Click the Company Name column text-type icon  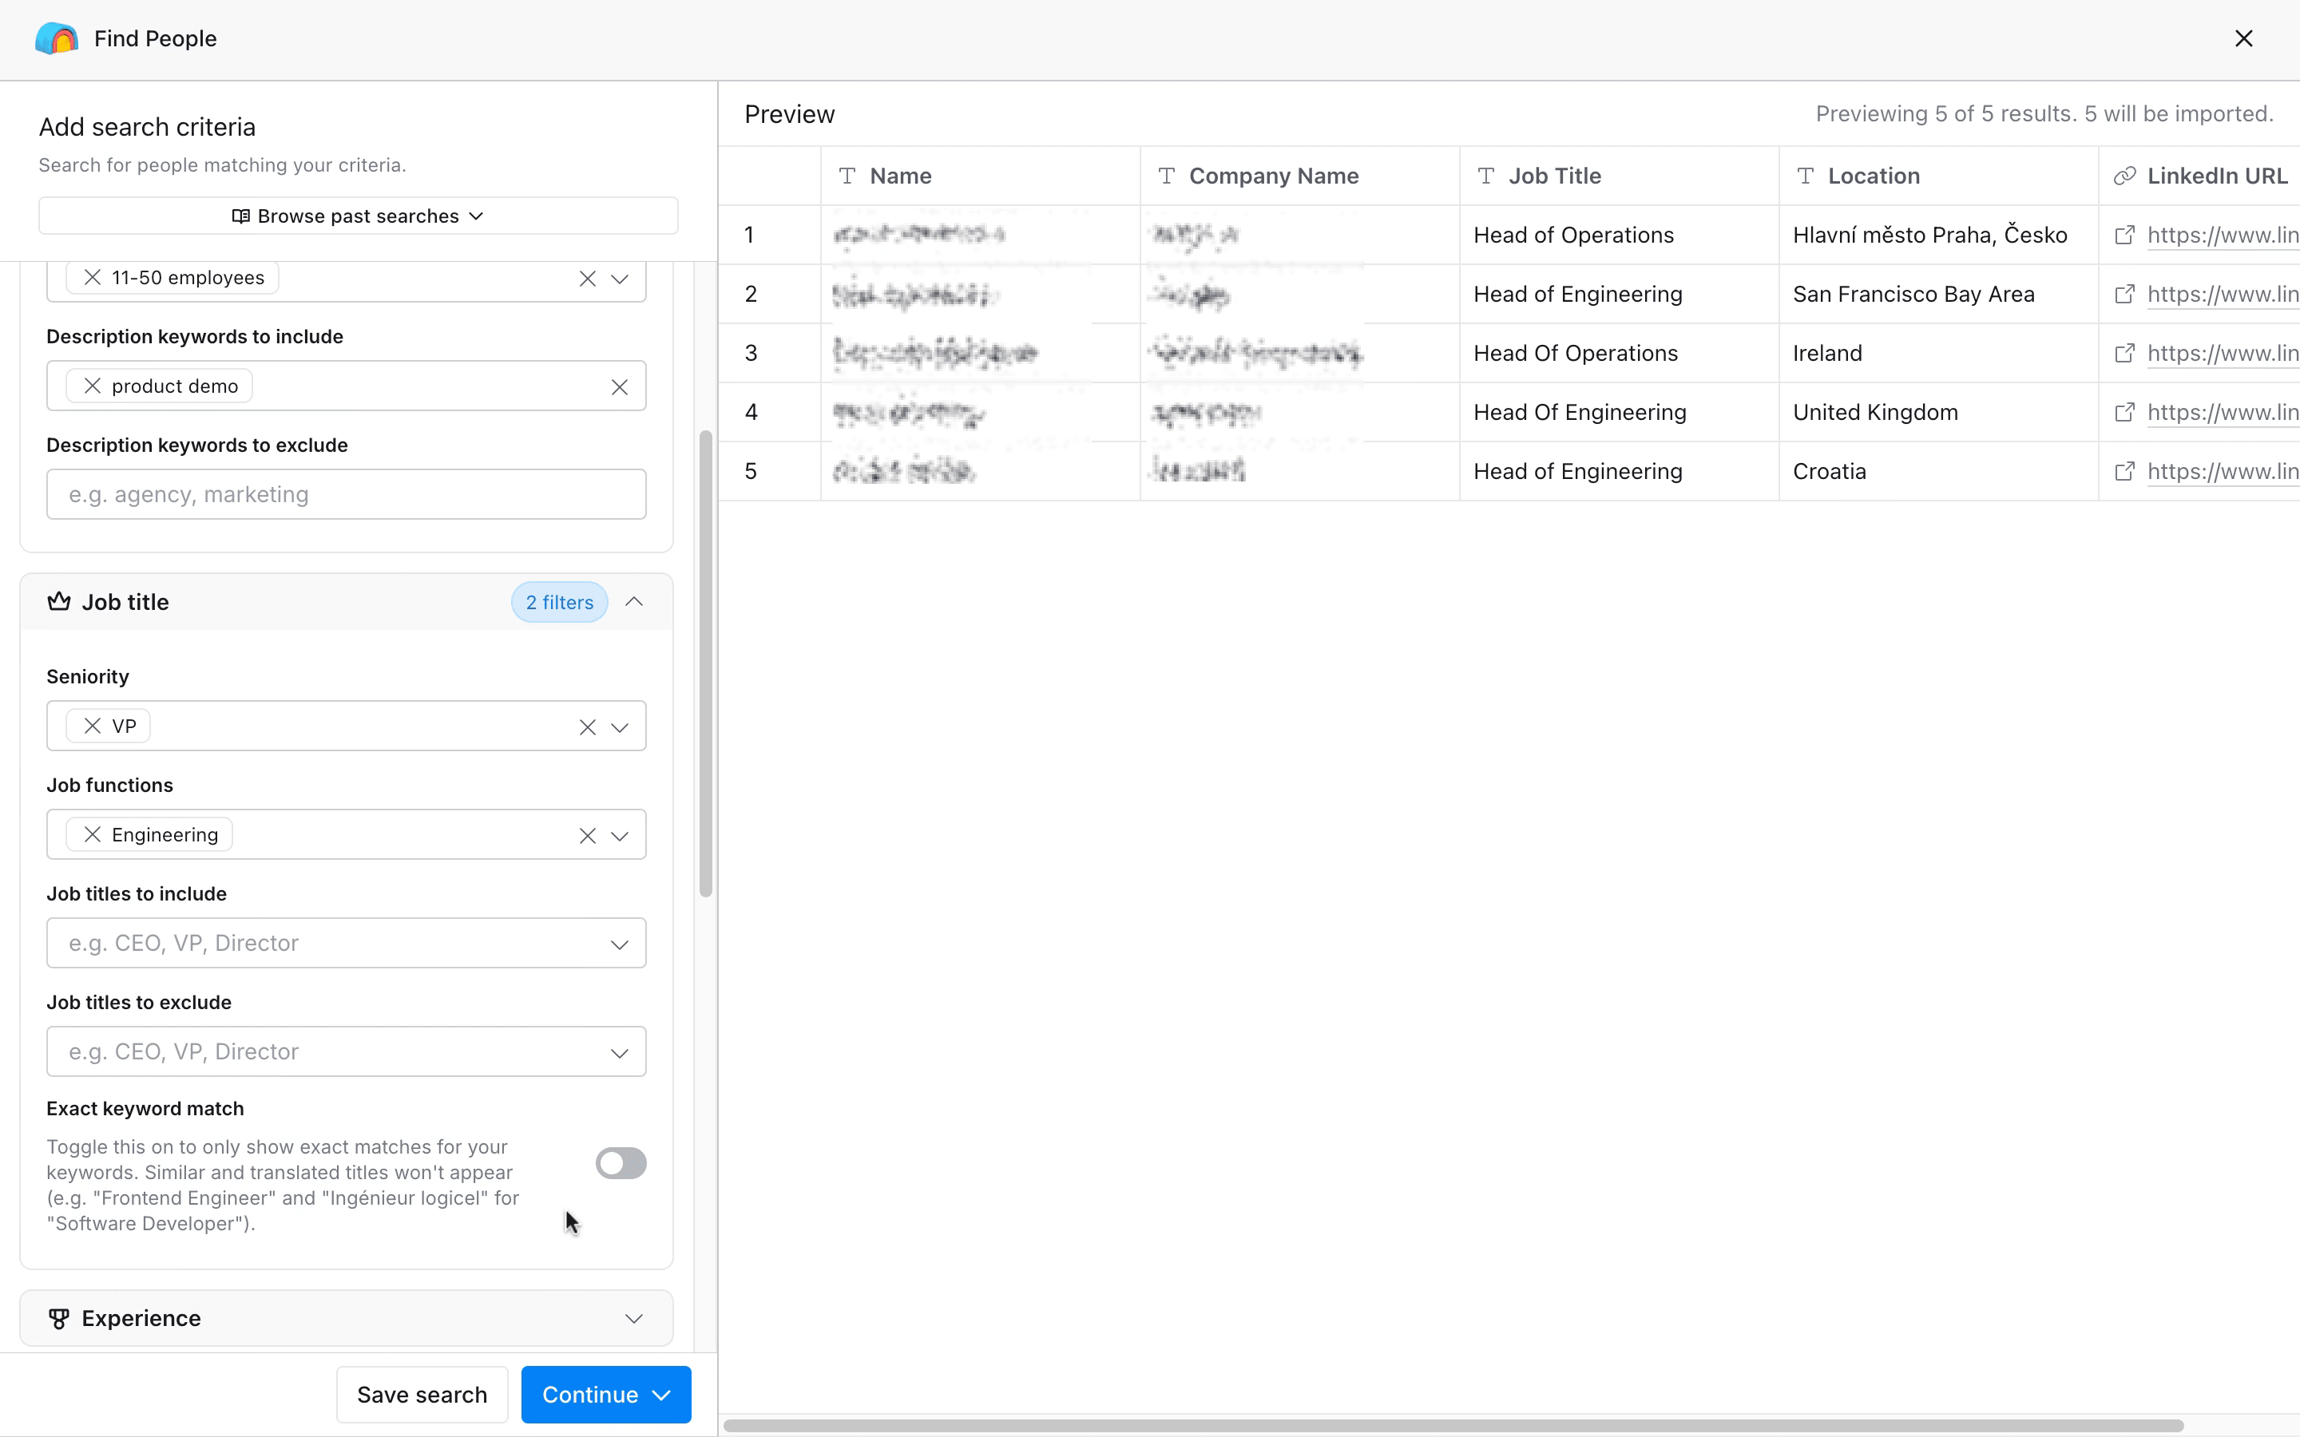coord(1166,176)
